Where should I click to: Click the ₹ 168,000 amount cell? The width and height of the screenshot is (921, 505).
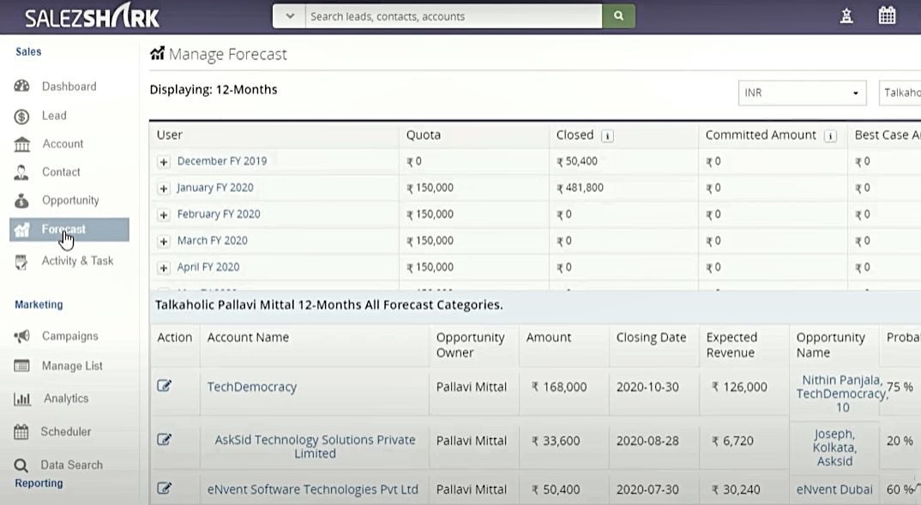[559, 387]
